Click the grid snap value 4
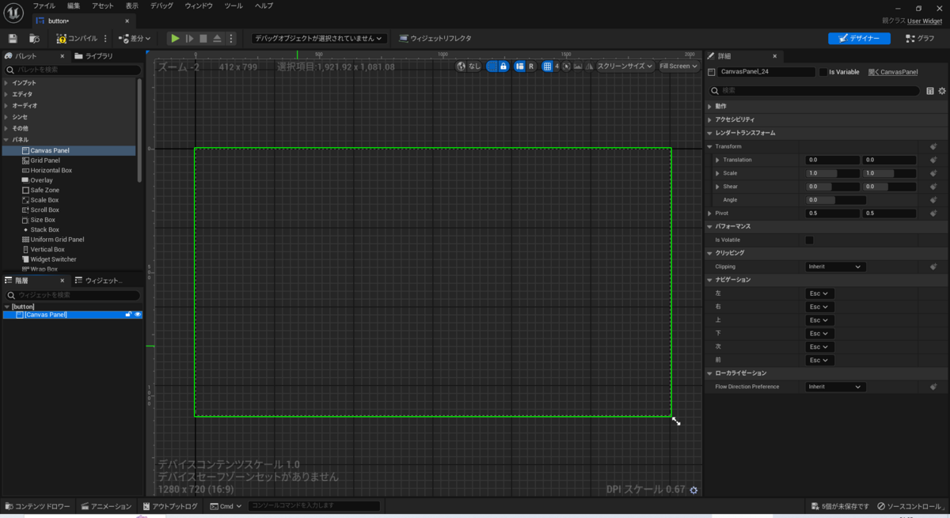 point(557,66)
